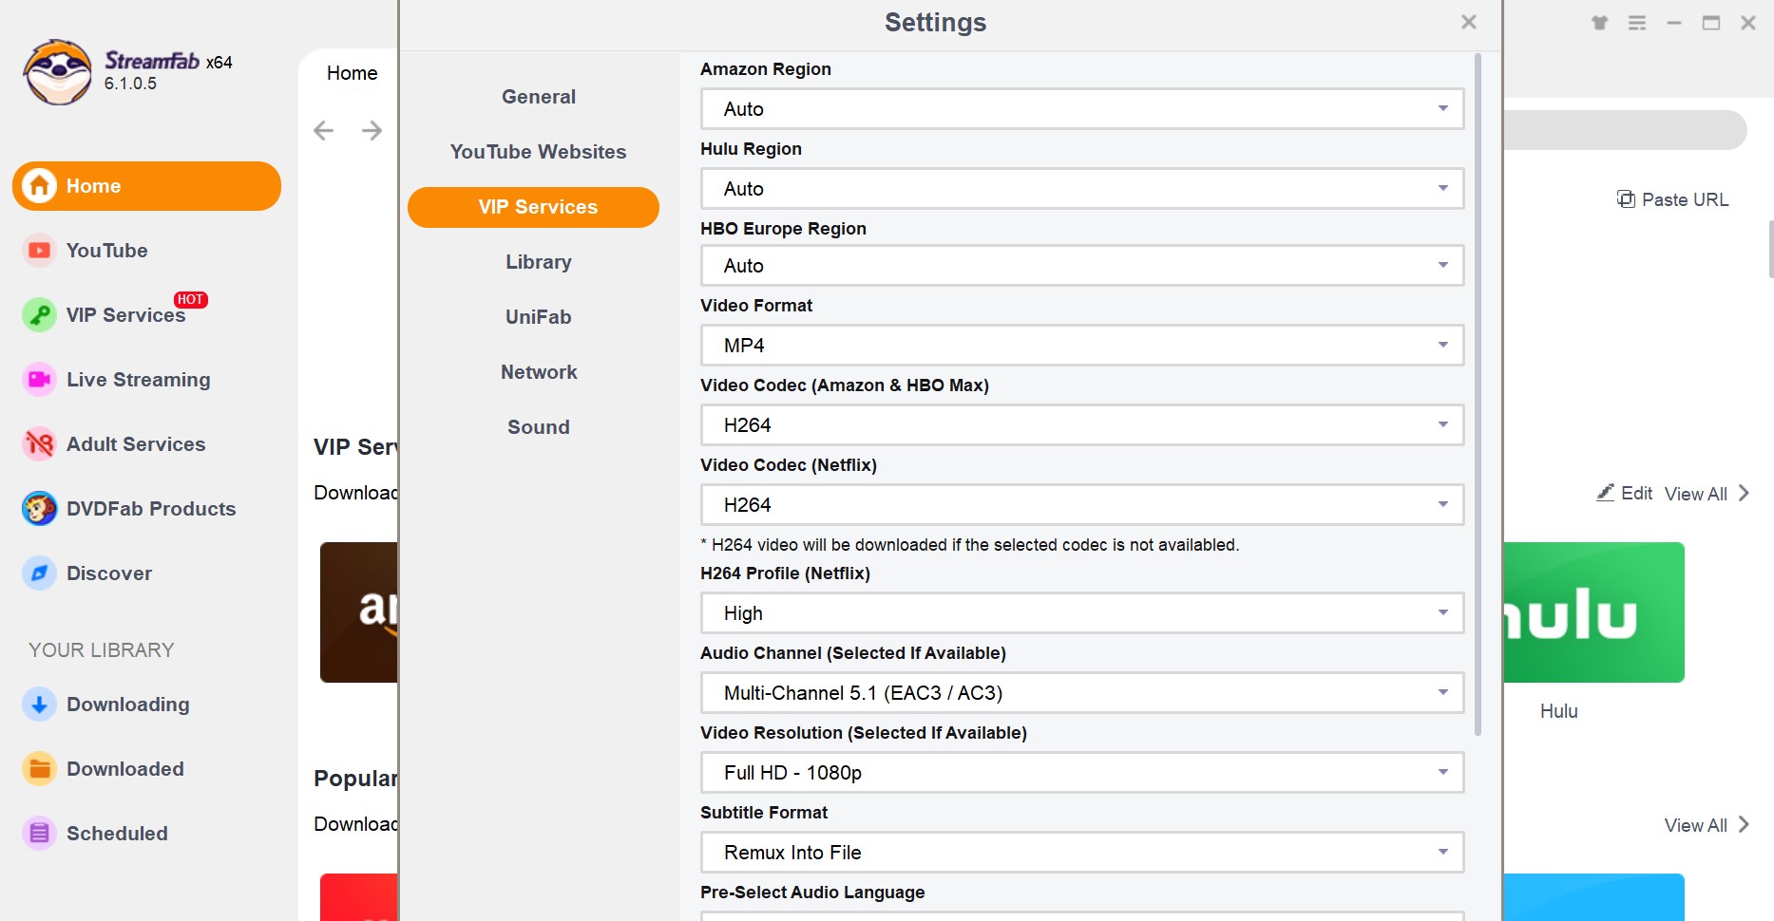
Task: Close the Settings dialog
Action: click(1468, 22)
